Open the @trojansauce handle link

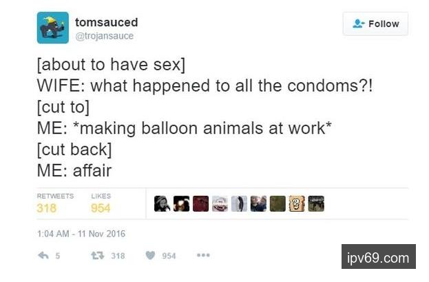105,36
